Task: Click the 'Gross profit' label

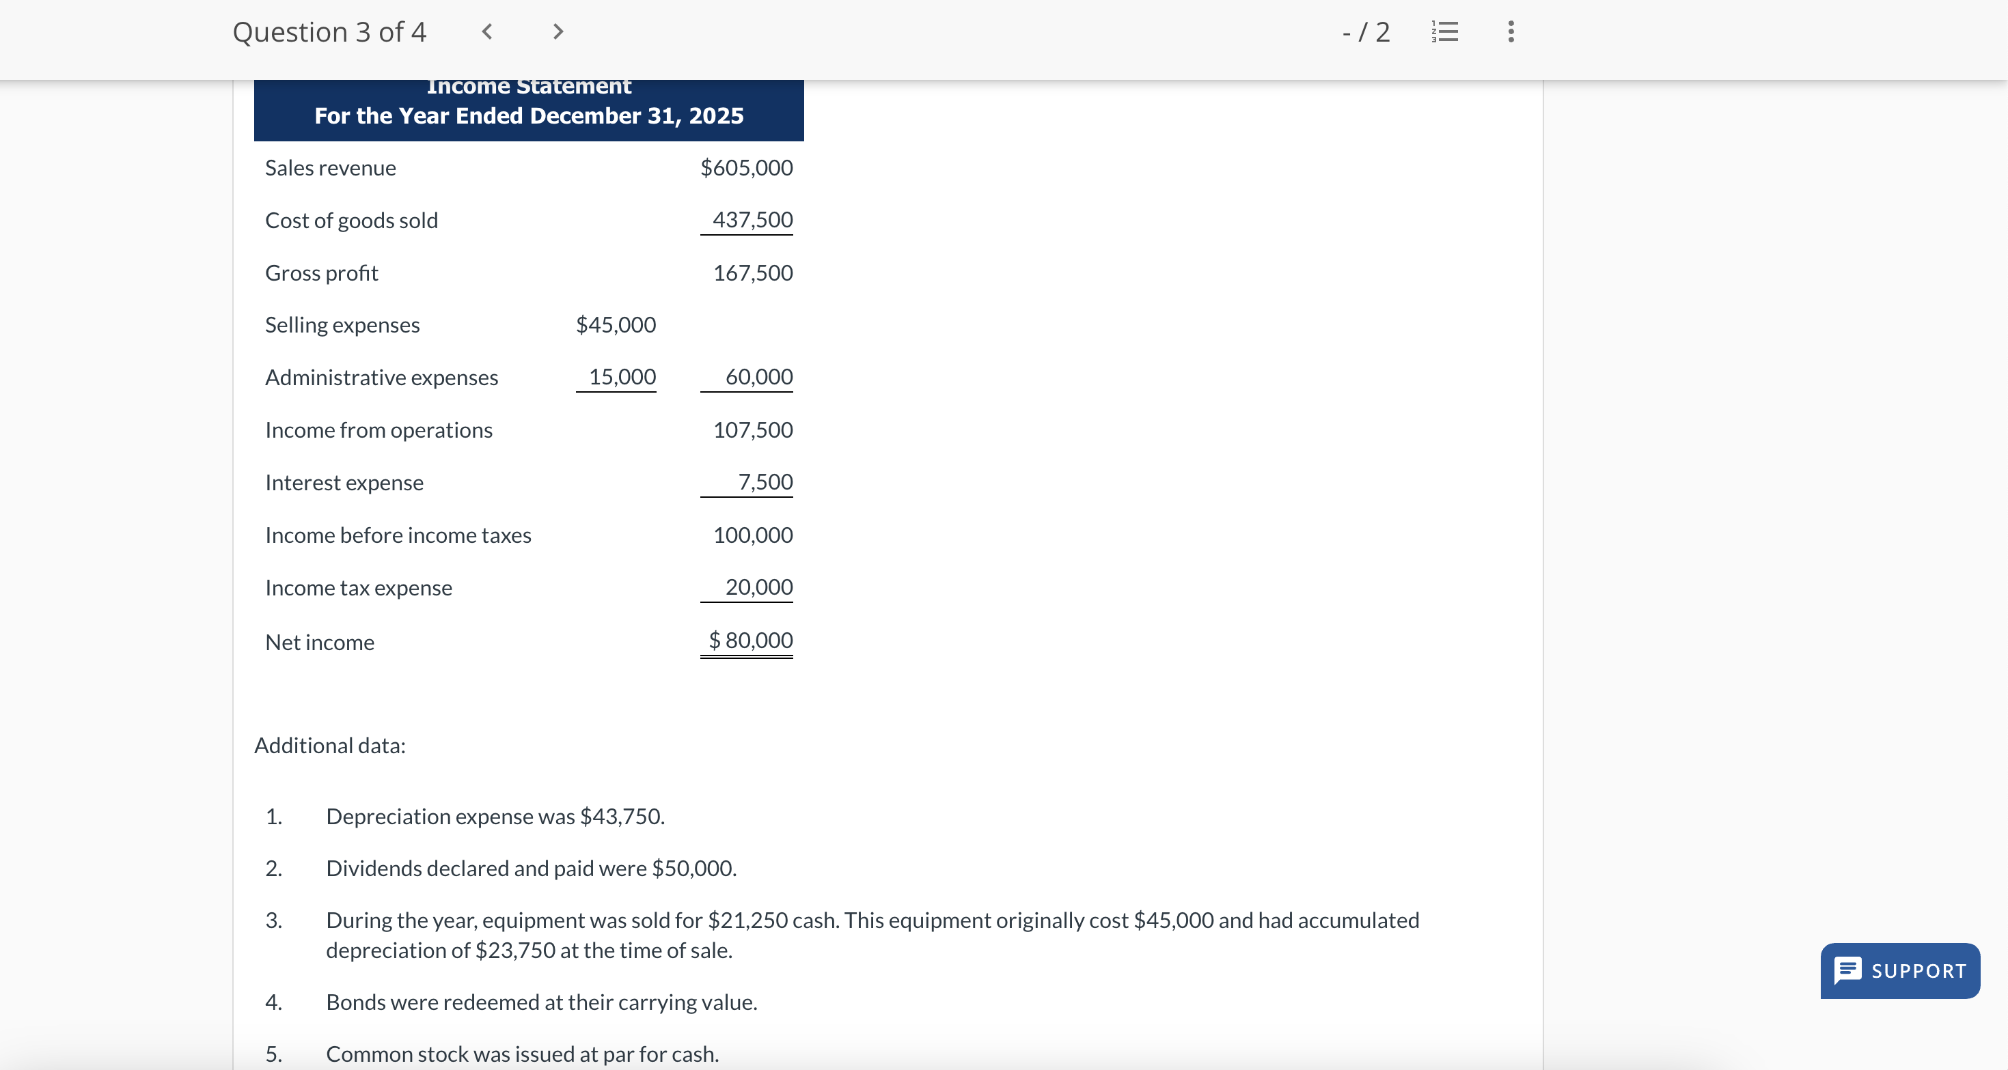Action: pos(321,272)
